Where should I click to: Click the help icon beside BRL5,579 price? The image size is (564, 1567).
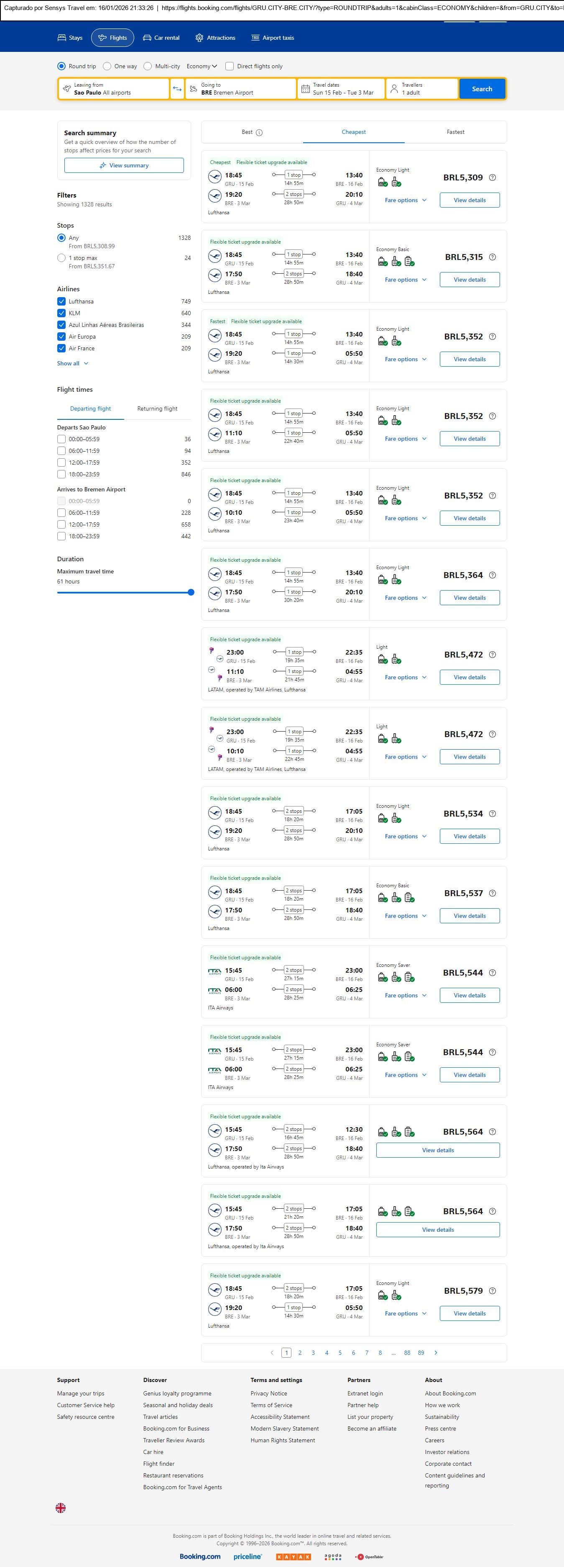click(x=492, y=1291)
